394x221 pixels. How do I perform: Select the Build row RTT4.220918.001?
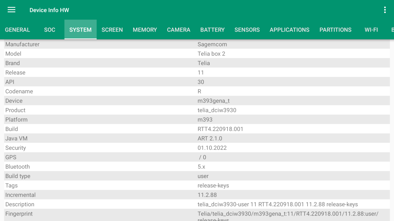tap(197, 129)
